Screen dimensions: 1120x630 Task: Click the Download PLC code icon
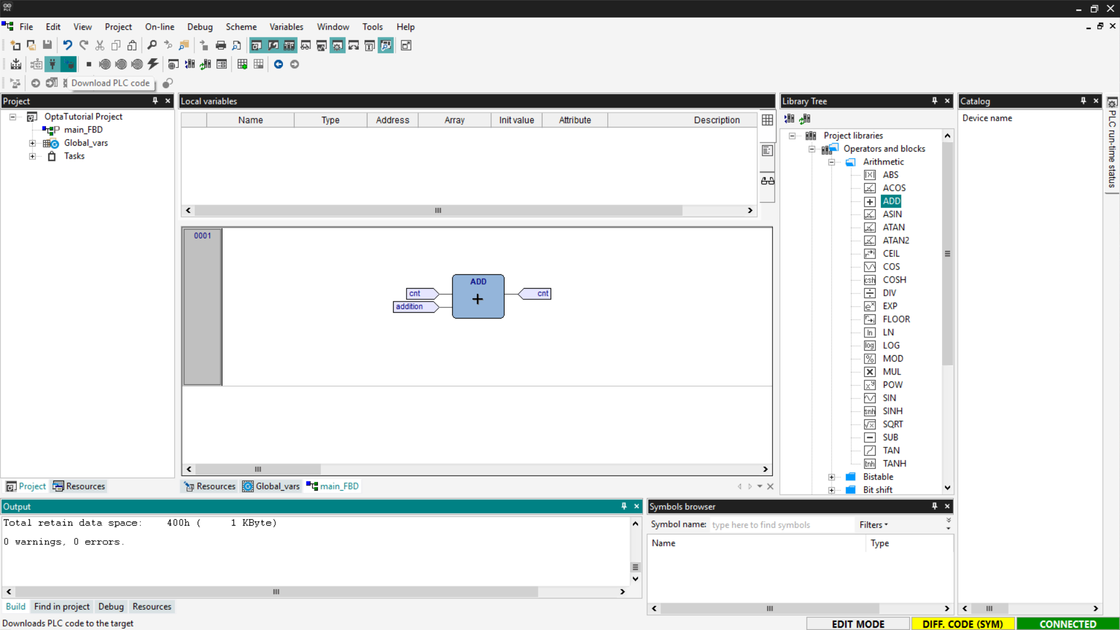[x=68, y=64]
